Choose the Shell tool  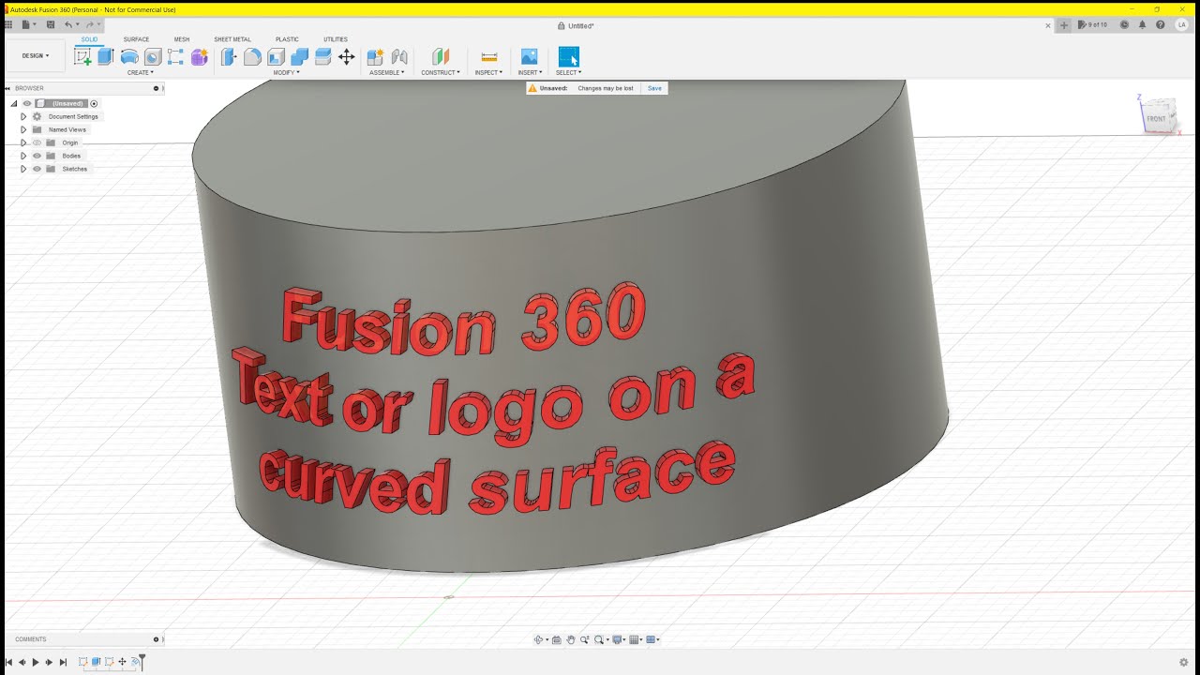[x=276, y=57]
